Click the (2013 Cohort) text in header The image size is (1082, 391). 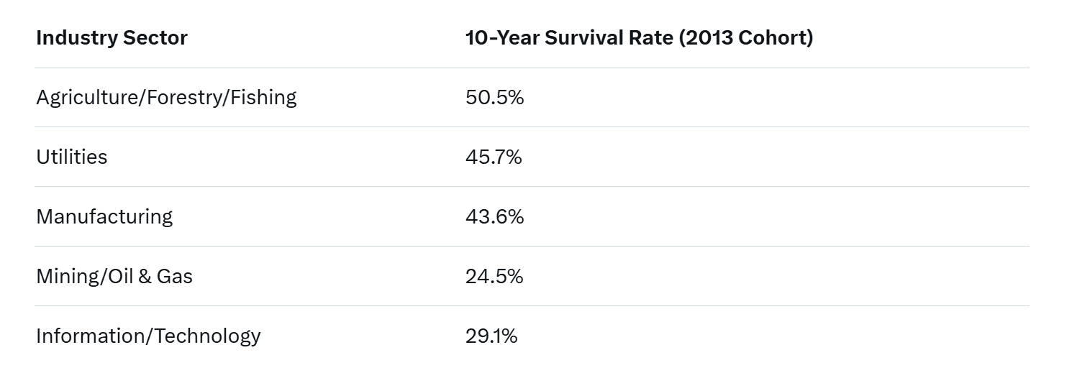745,38
